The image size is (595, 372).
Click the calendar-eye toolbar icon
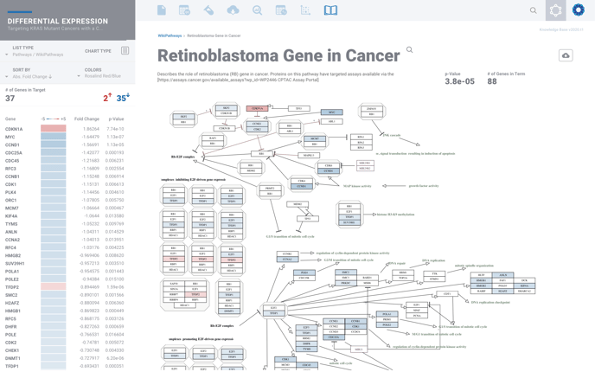point(184,10)
